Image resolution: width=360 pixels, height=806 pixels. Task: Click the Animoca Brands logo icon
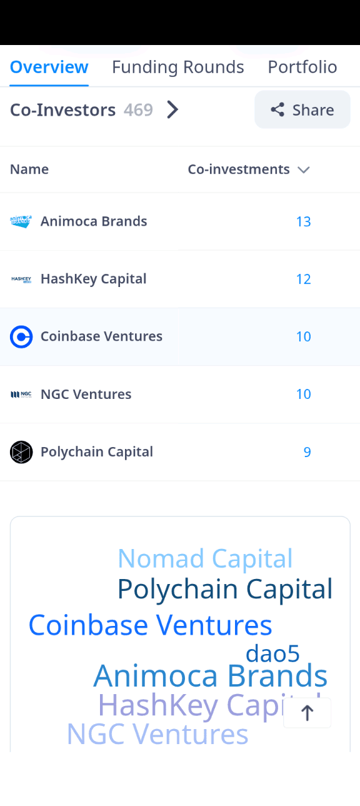(21, 221)
